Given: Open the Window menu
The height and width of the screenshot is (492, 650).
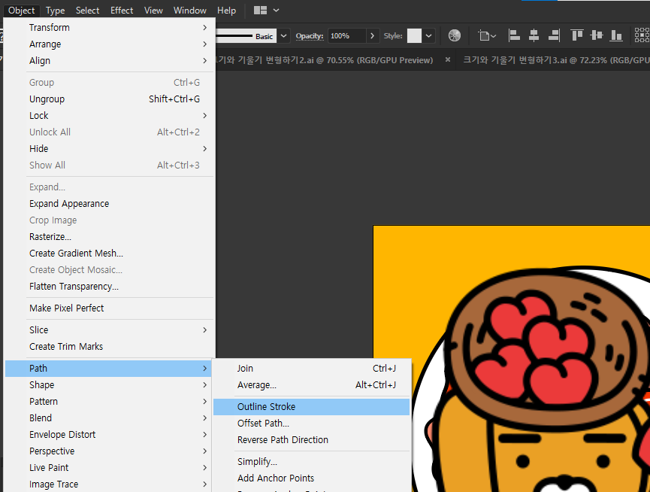Looking at the screenshot, I should point(190,11).
